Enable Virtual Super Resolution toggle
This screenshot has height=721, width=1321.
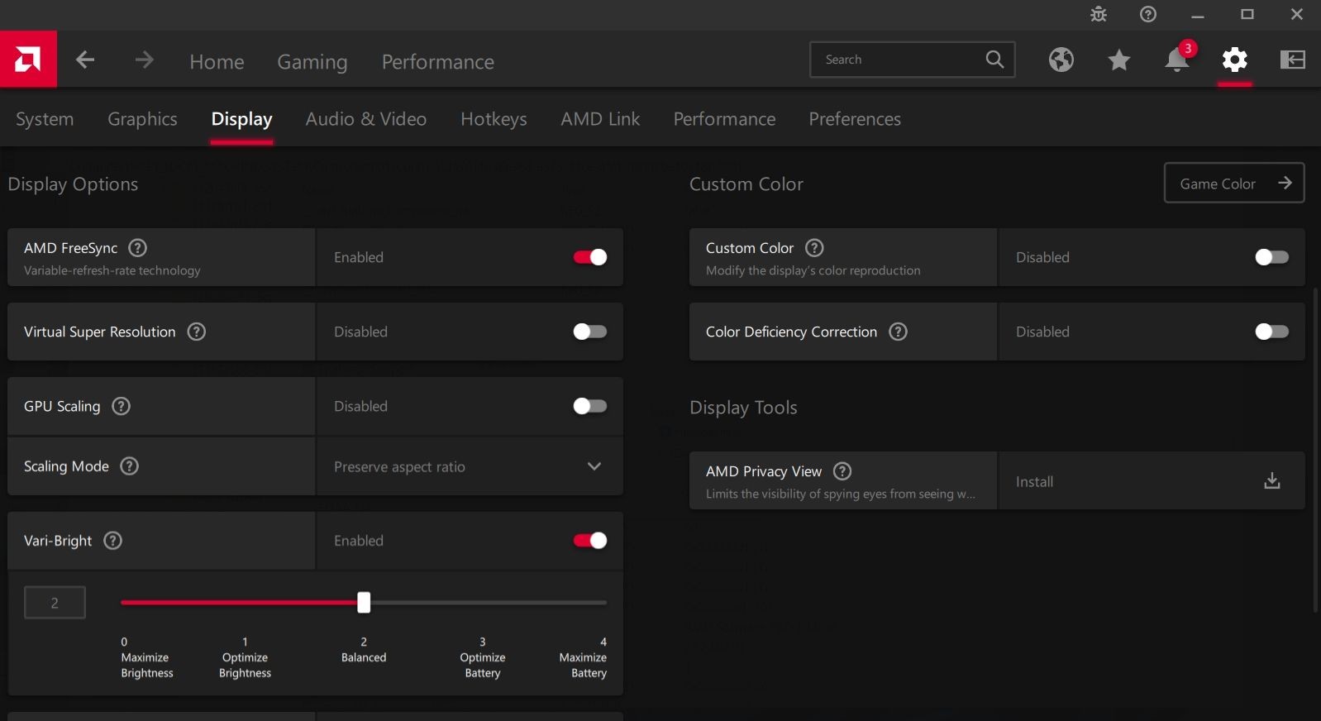[x=590, y=332]
